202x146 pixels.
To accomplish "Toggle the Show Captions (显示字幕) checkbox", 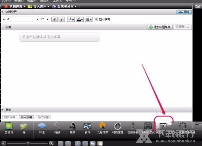I will tap(96, 19).
